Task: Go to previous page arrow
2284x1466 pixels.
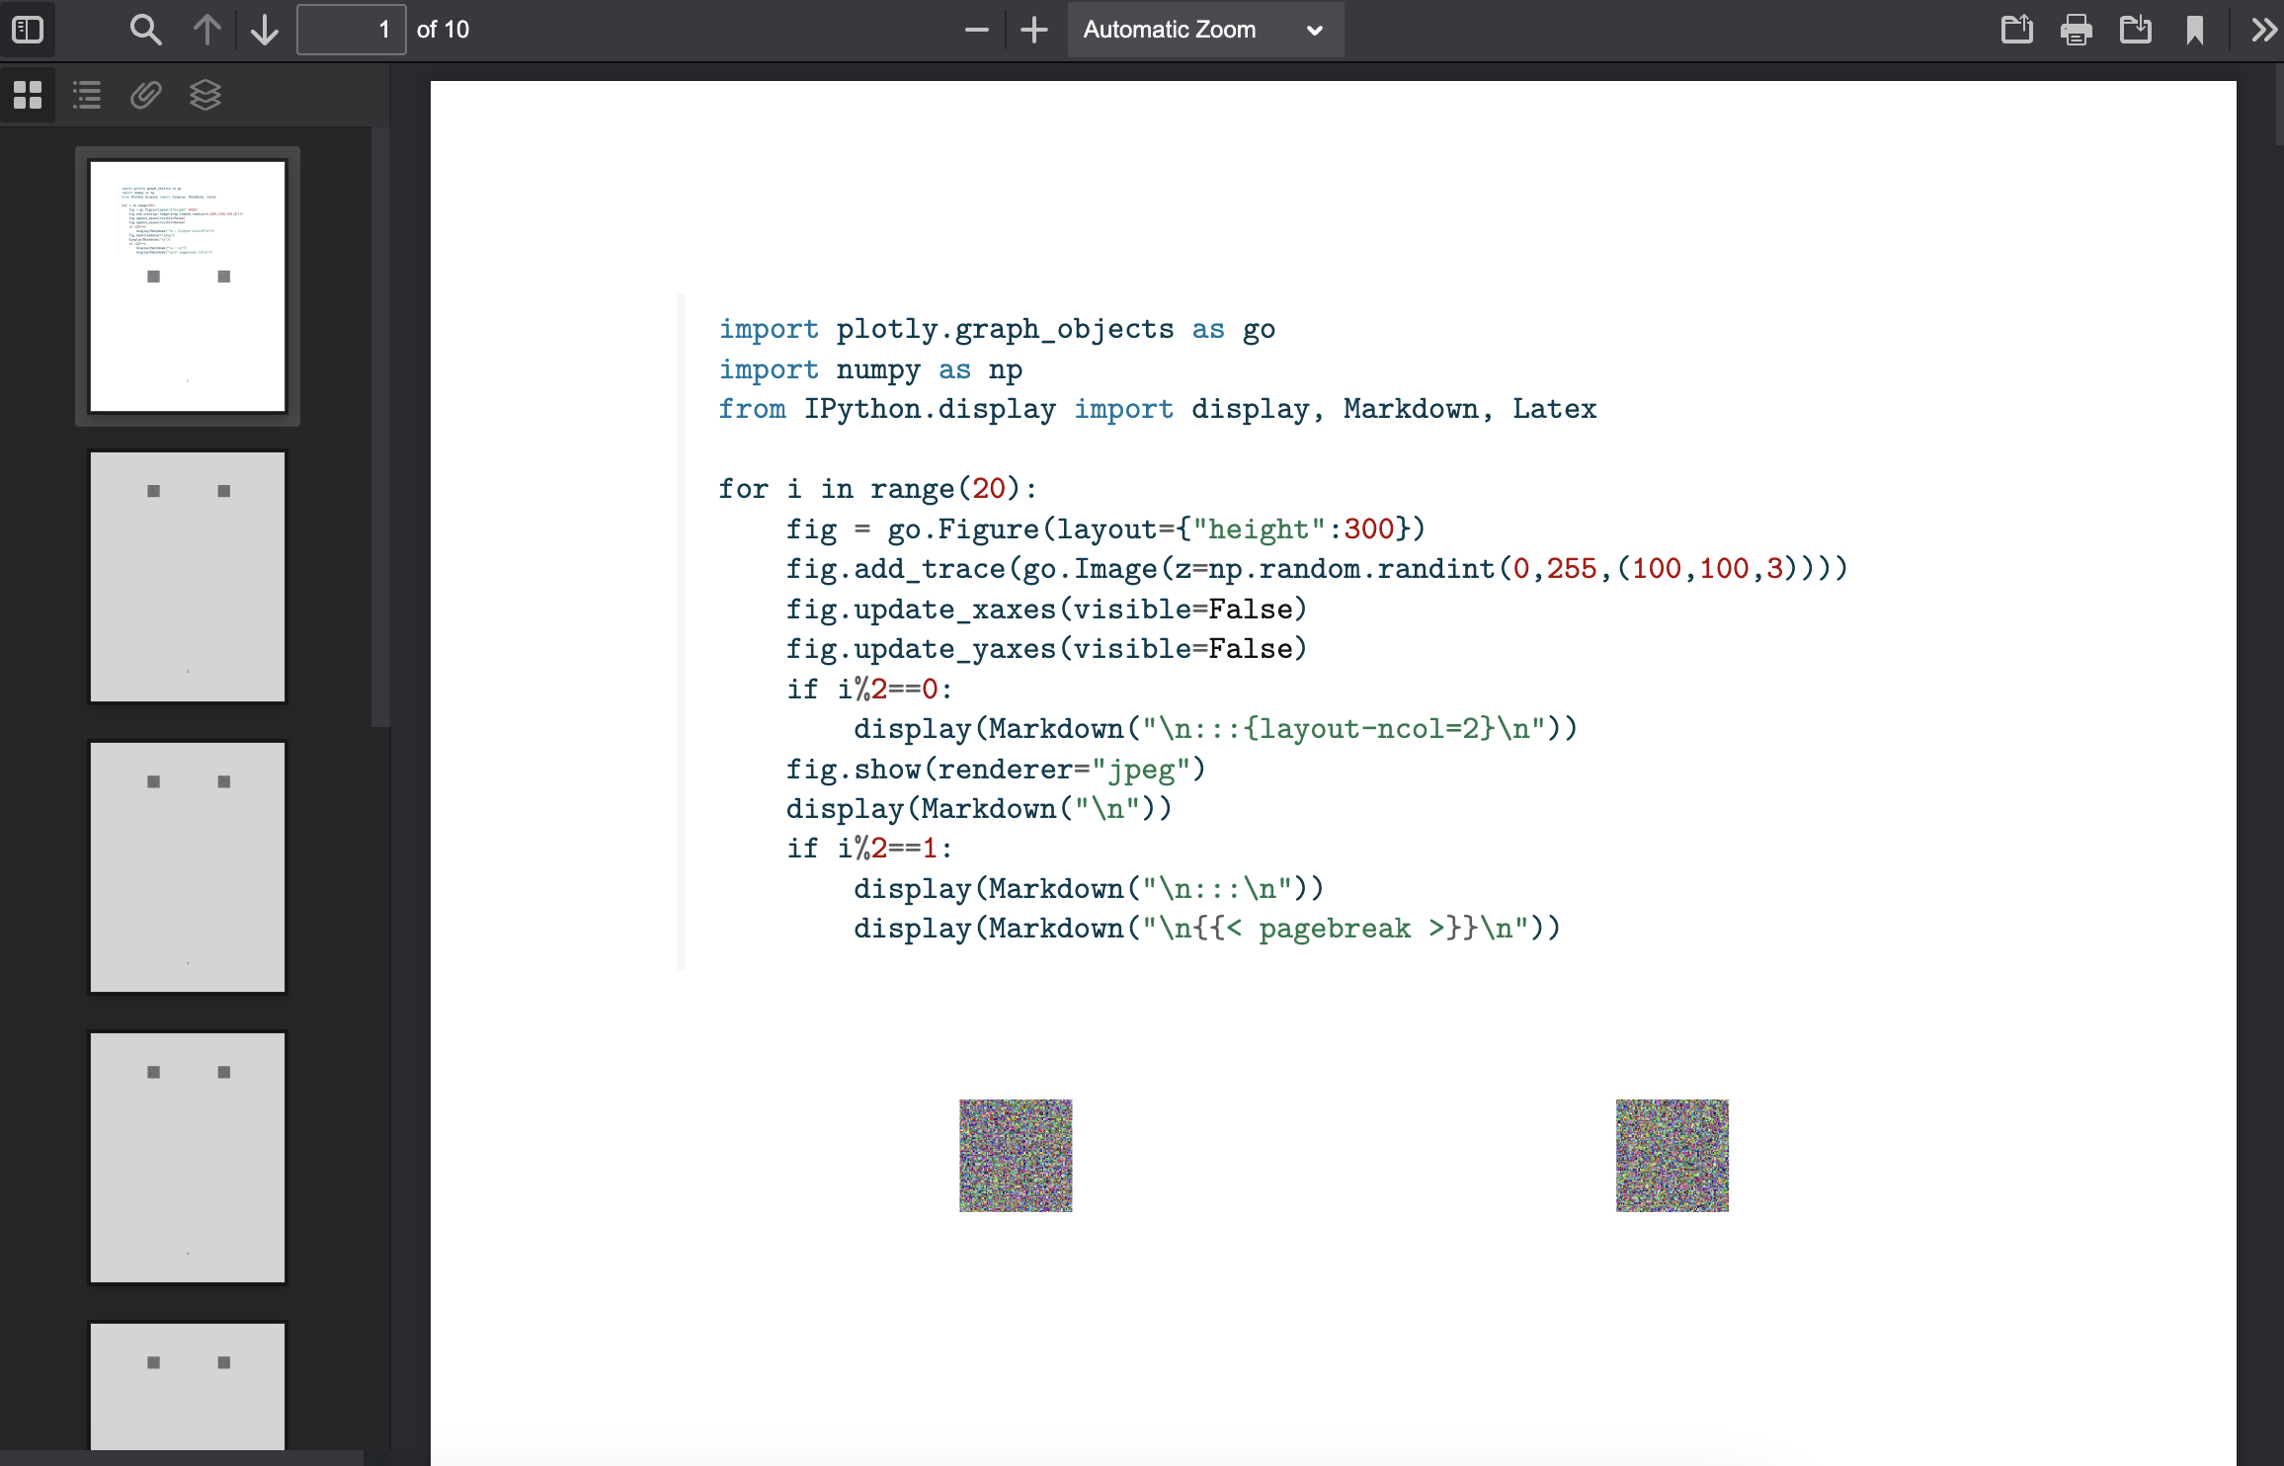Action: point(206,30)
